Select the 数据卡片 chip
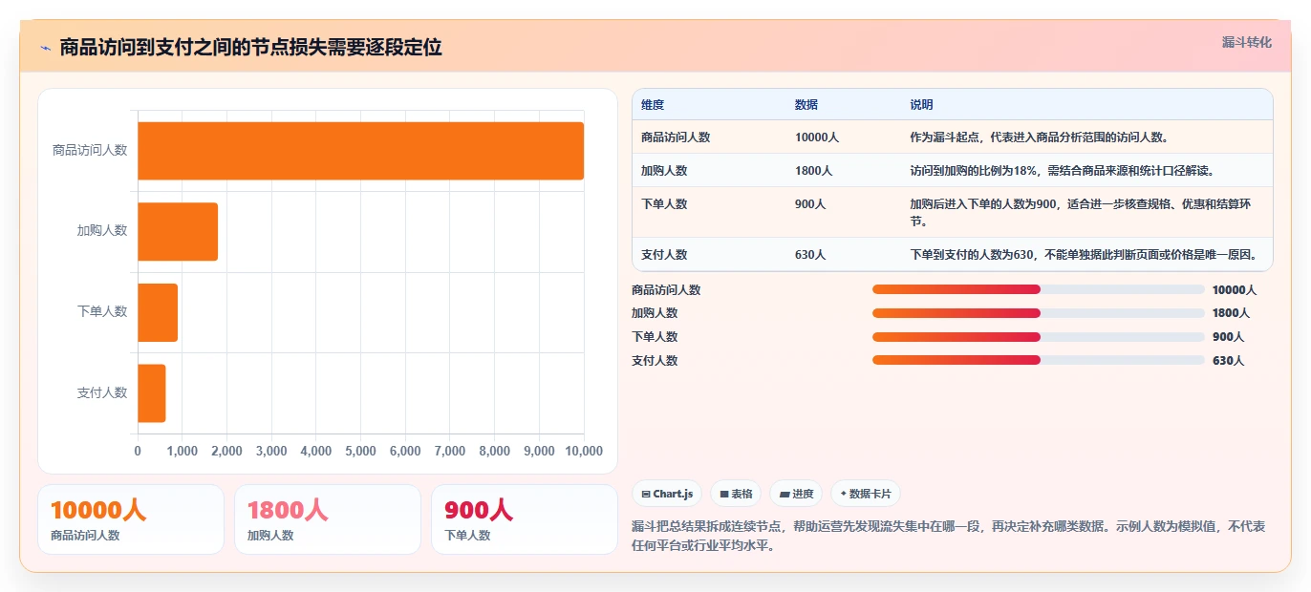 click(x=866, y=494)
